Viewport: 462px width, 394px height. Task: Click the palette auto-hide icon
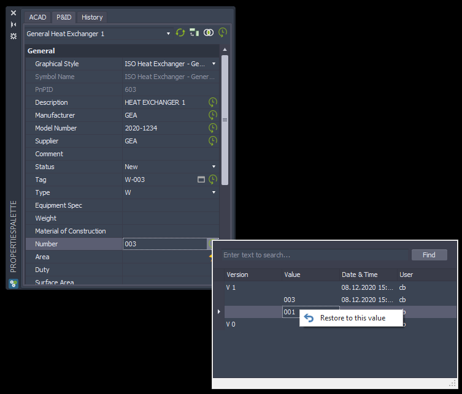click(13, 25)
